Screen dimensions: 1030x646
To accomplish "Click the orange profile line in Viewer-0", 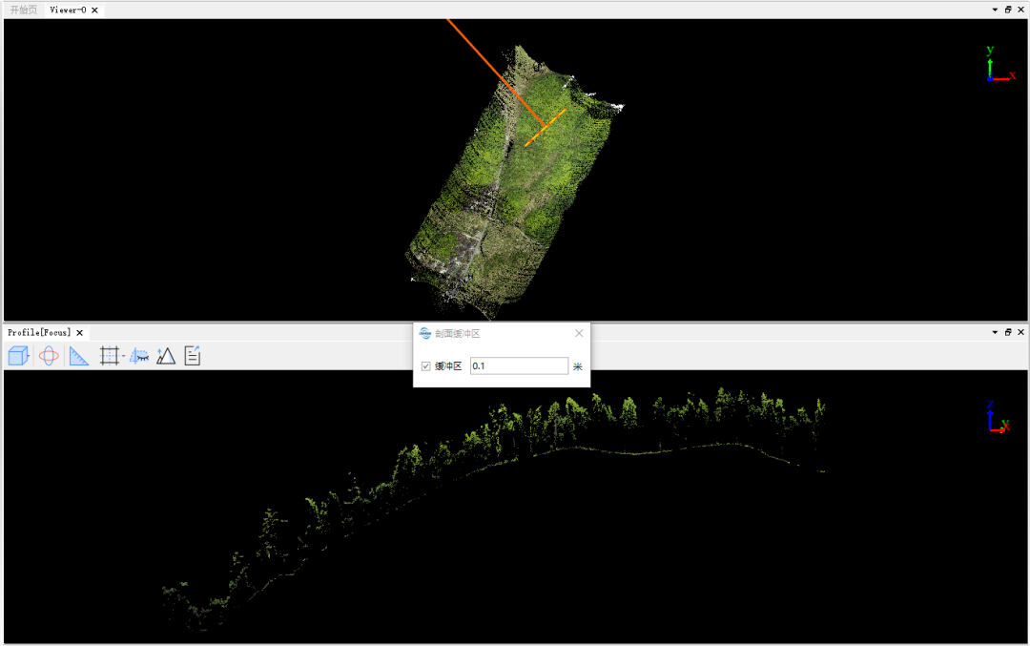I will pyautogui.click(x=497, y=73).
